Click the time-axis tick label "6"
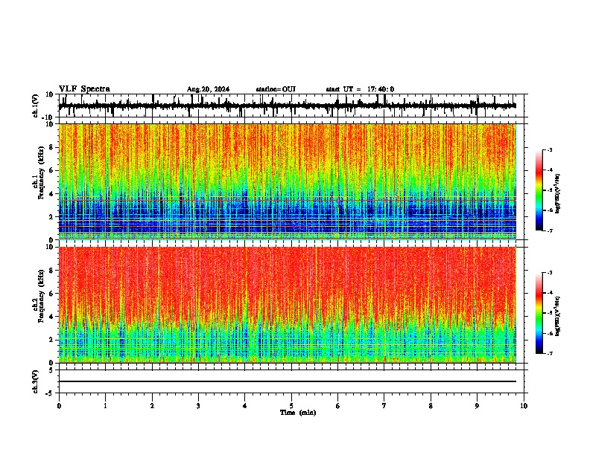 coord(337,406)
